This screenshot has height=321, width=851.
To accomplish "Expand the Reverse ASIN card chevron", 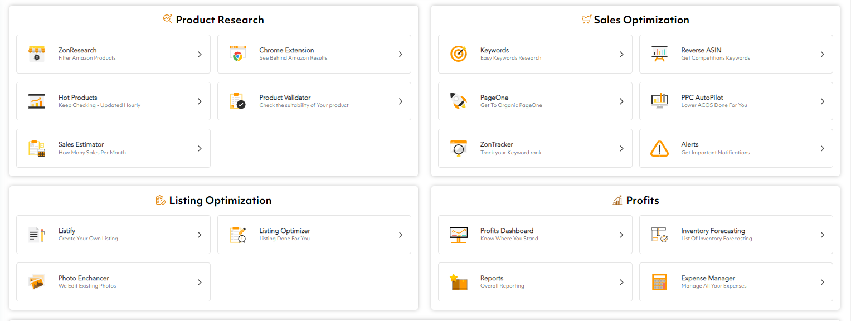I will coord(822,53).
